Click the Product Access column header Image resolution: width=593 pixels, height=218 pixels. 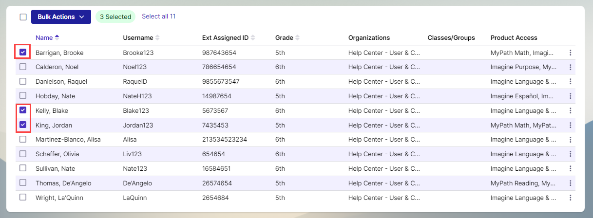coord(514,38)
